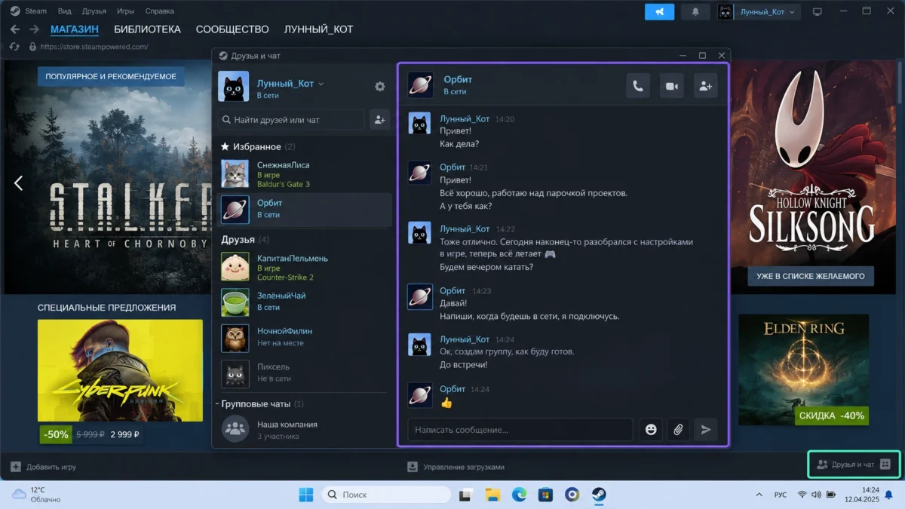Start a video call with Орбит
This screenshot has height=509, width=905.
pos(672,86)
